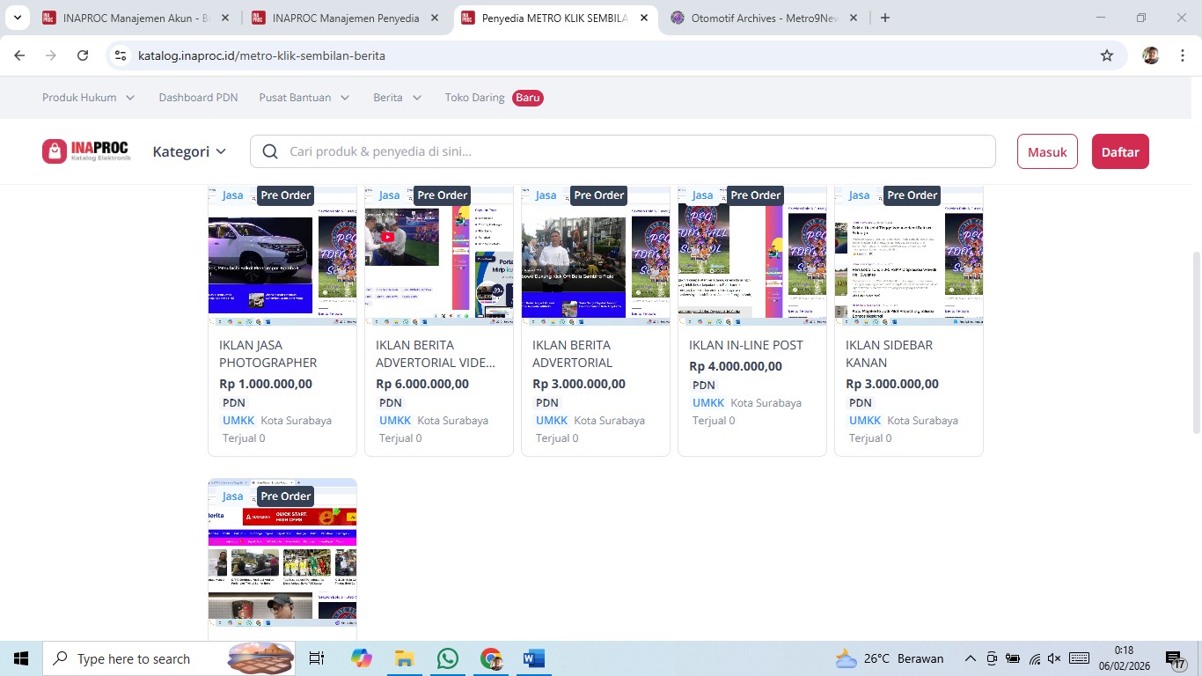Expand the Pusat Bantuan menu
This screenshot has height=676, width=1202.
(304, 98)
